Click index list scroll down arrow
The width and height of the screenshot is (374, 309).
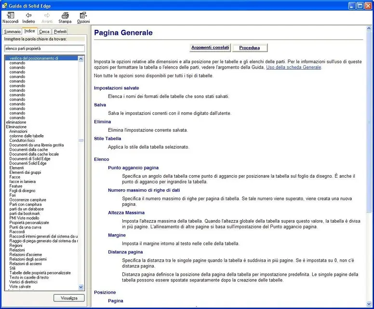pyautogui.click(x=81, y=287)
